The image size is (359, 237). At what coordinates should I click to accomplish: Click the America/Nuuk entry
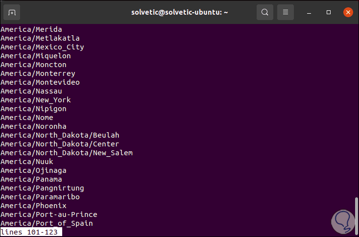tap(27, 162)
